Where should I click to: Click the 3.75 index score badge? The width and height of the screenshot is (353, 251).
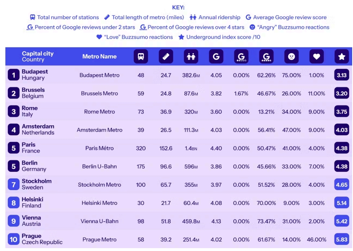[341, 111]
